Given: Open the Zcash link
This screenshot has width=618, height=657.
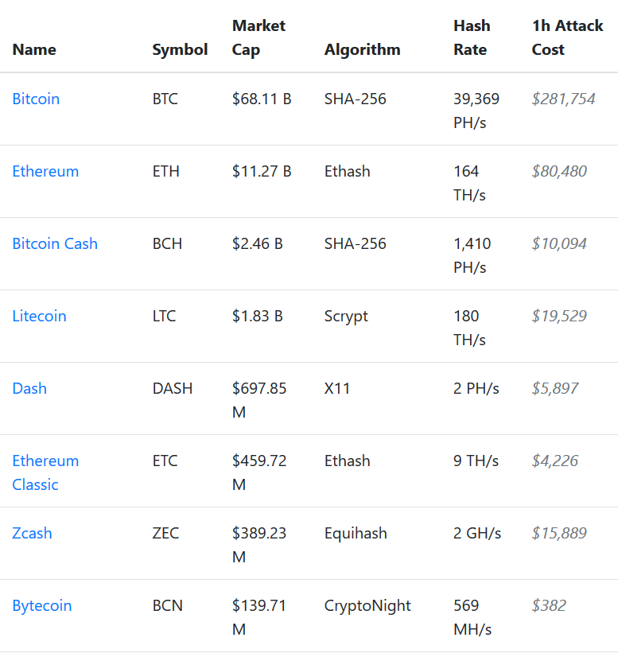Looking at the screenshot, I should click(x=33, y=534).
